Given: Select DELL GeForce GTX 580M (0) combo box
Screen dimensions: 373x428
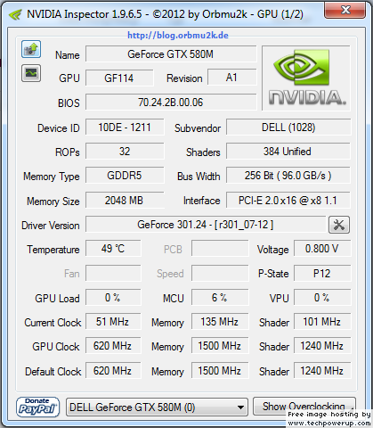Looking at the screenshot, I should [x=157, y=407].
